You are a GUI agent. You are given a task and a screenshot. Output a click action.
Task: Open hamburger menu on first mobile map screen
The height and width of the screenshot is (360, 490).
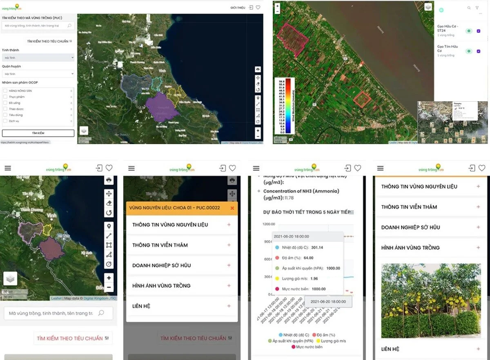pos(8,168)
